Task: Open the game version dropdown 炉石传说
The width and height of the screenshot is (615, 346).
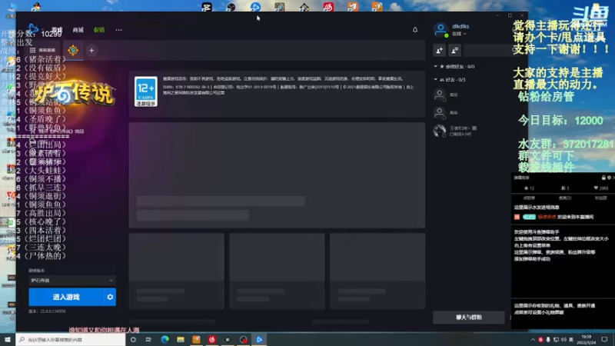Action: click(x=72, y=281)
